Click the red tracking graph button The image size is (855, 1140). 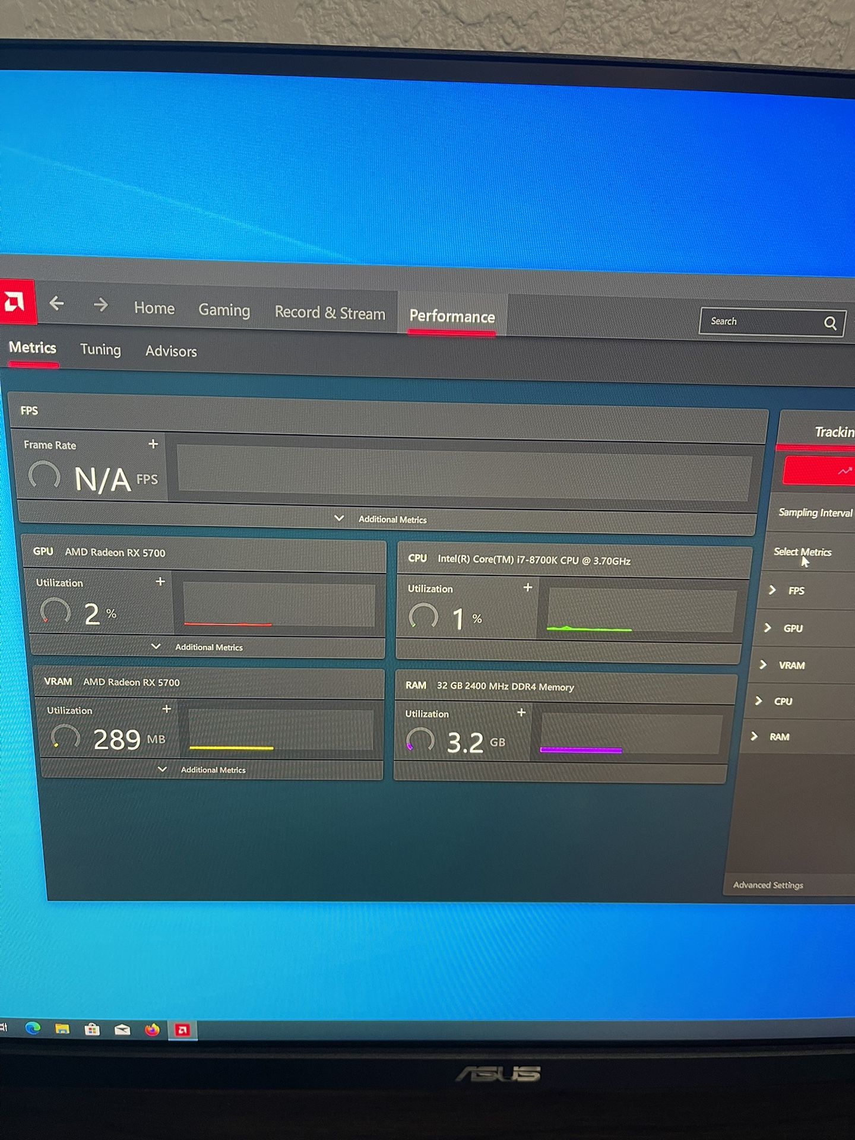819,471
